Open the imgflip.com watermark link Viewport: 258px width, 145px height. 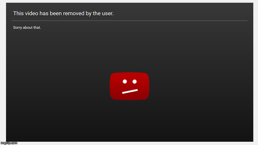(x=9, y=143)
